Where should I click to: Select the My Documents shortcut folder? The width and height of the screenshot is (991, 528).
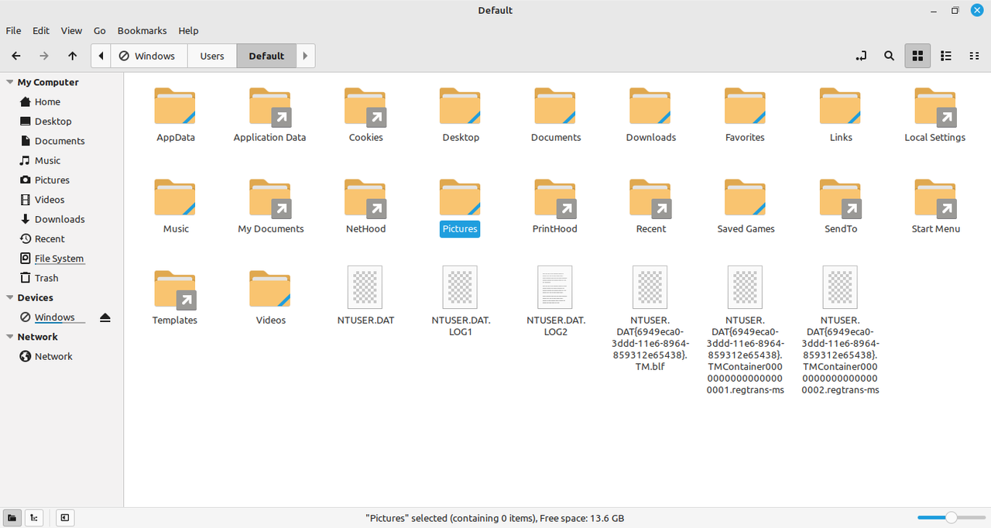pyautogui.click(x=270, y=206)
